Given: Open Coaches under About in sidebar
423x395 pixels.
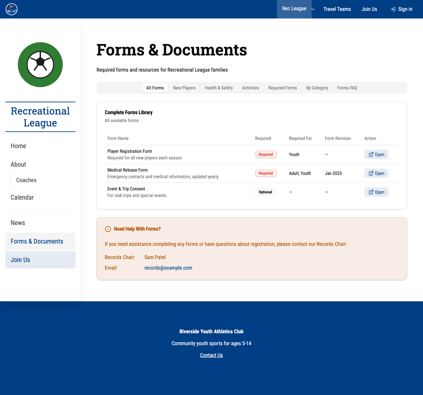Looking at the screenshot, I should point(43,180).
